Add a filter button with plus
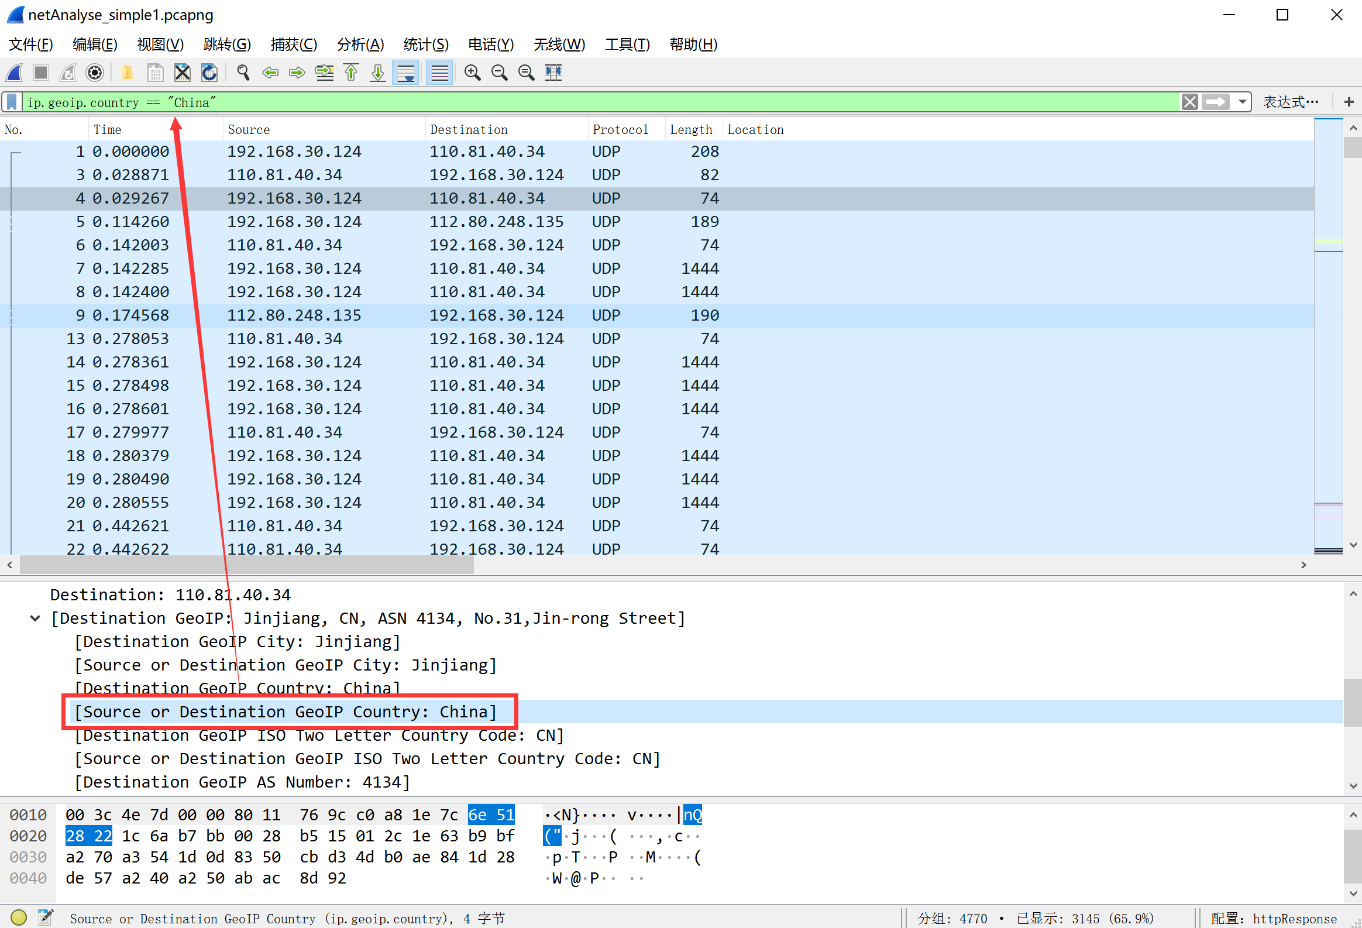Screen dimensions: 1362x928 [x=1349, y=102]
